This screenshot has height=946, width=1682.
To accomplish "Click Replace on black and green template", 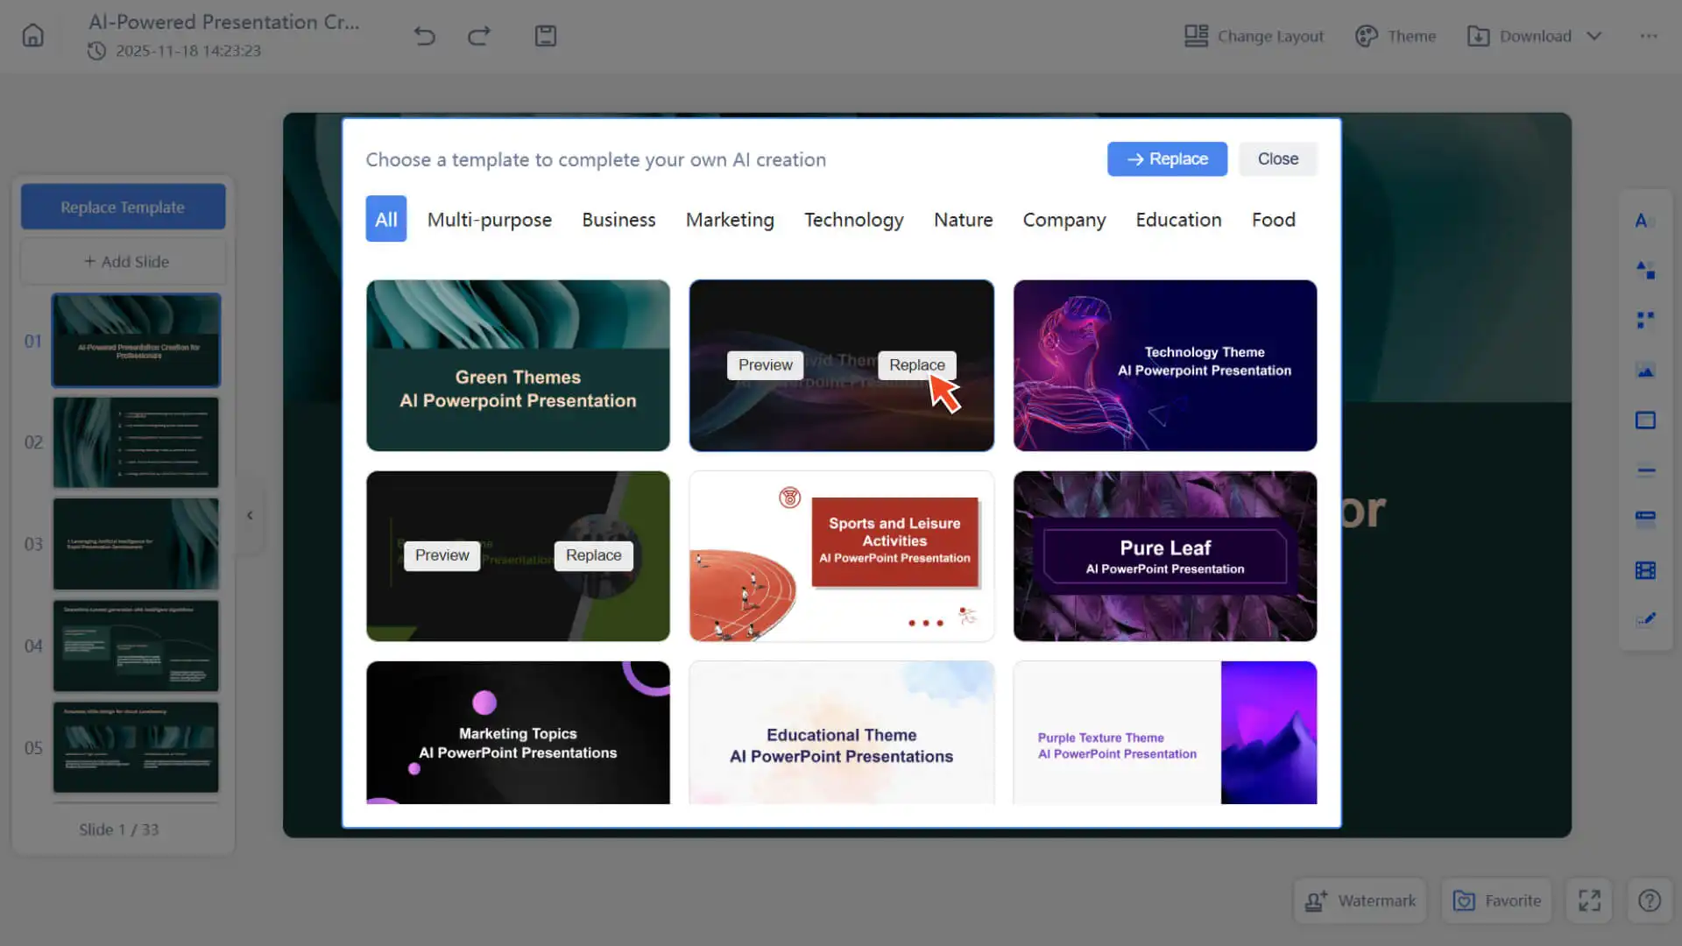I will (x=594, y=555).
